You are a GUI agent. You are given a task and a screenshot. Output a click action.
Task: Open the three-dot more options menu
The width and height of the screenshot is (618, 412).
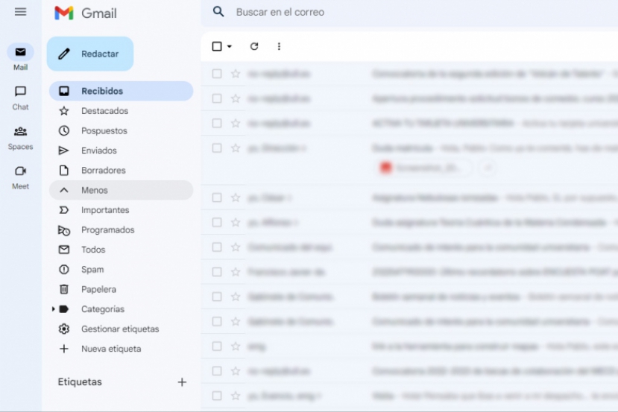pyautogui.click(x=279, y=46)
